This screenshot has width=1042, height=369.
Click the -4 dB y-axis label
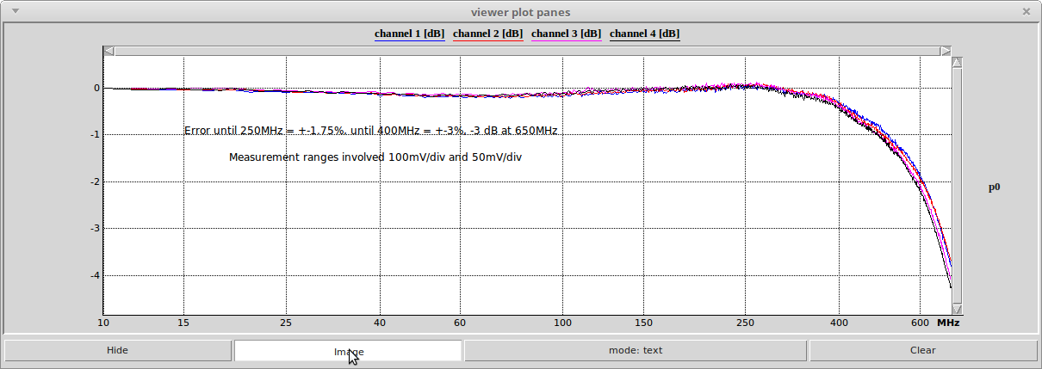[96, 276]
